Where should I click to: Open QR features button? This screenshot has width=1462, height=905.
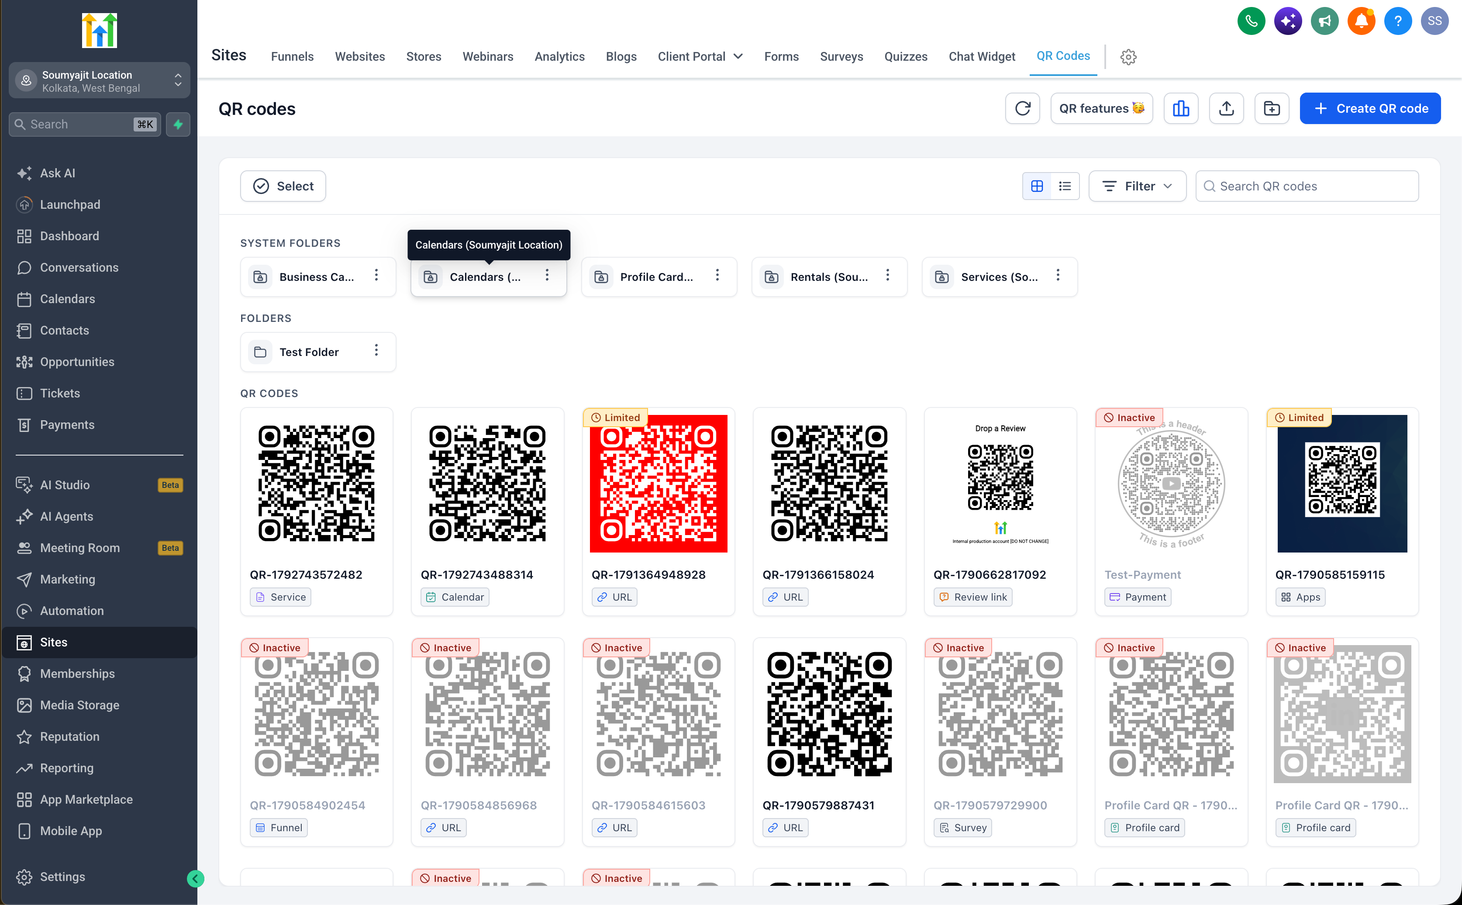(1101, 108)
